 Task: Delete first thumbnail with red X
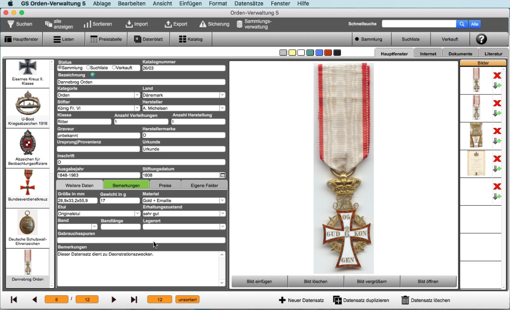click(x=497, y=75)
